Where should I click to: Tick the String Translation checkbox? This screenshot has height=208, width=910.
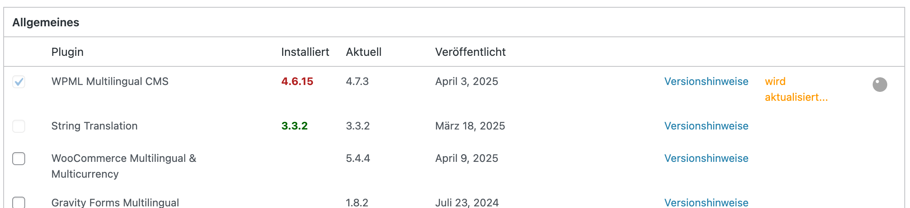[x=19, y=126]
